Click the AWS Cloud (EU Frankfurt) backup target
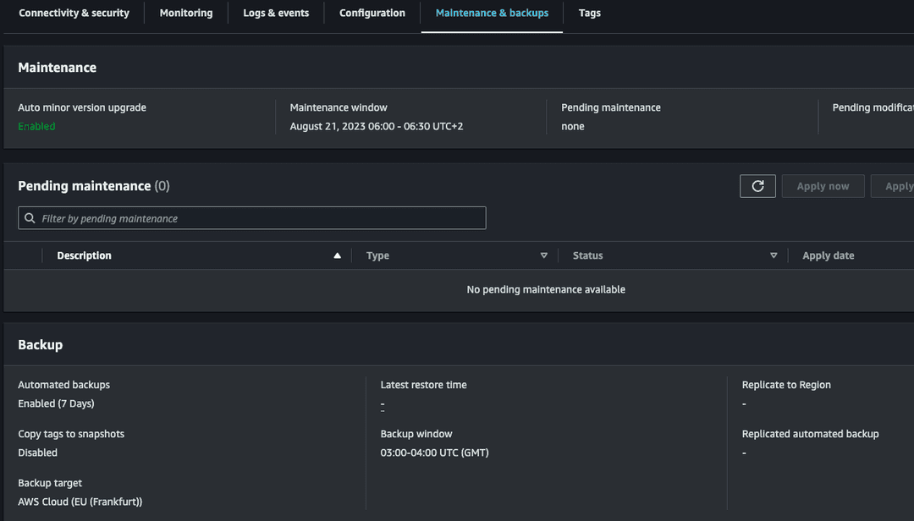Viewport: 914px width, 521px height. click(80, 501)
